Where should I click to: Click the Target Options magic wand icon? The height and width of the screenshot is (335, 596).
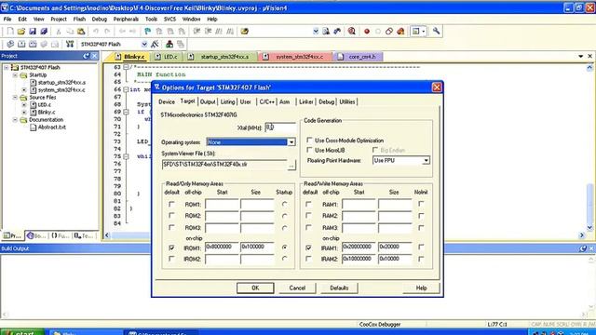pos(155,44)
